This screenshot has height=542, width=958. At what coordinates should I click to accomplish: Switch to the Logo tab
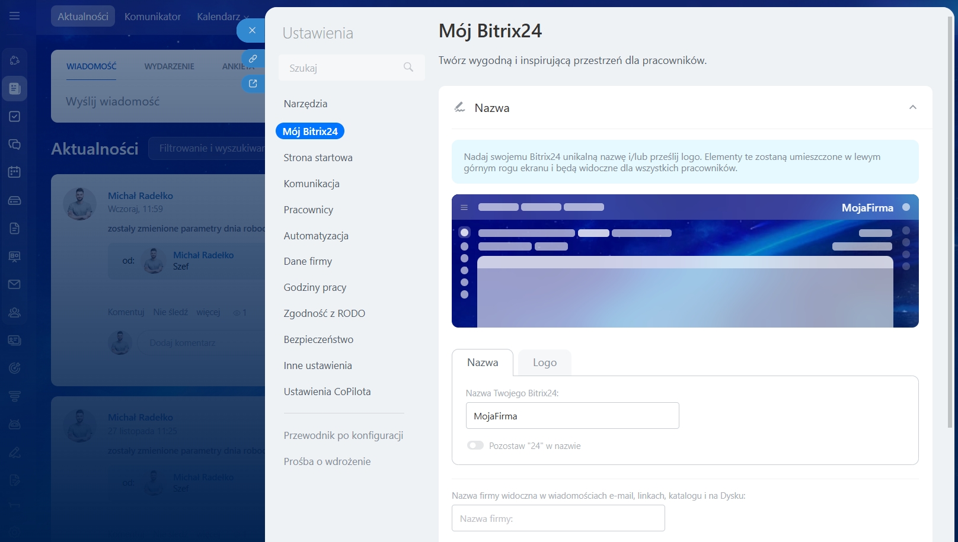[x=544, y=363]
